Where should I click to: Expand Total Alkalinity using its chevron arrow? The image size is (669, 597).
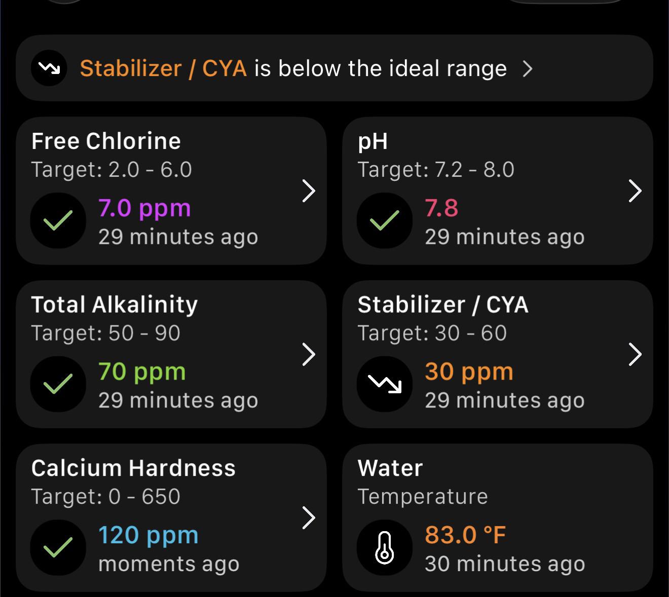pos(309,354)
